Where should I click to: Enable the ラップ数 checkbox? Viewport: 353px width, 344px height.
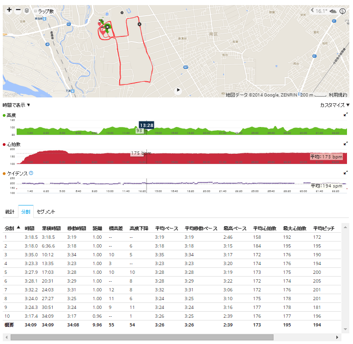(35, 11)
